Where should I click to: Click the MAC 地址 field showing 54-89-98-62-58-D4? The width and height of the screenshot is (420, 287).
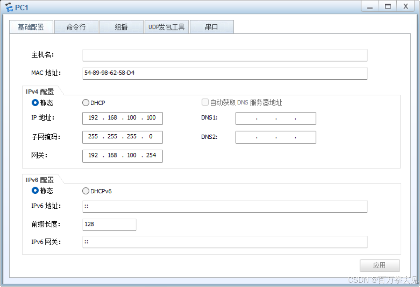click(x=225, y=73)
